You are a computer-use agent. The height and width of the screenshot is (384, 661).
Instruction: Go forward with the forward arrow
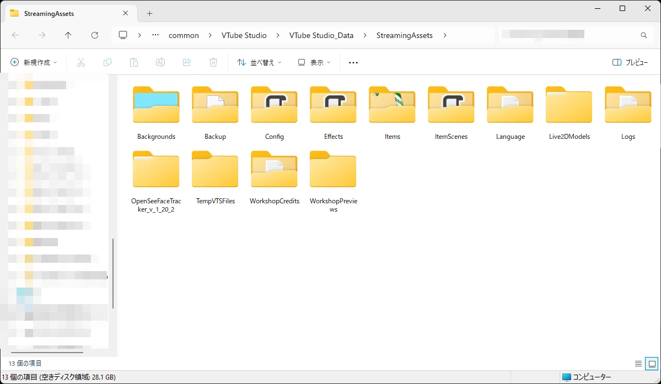[x=42, y=35]
